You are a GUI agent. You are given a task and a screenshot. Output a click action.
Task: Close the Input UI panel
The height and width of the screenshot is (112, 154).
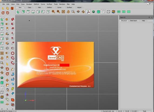[x=152, y=17]
